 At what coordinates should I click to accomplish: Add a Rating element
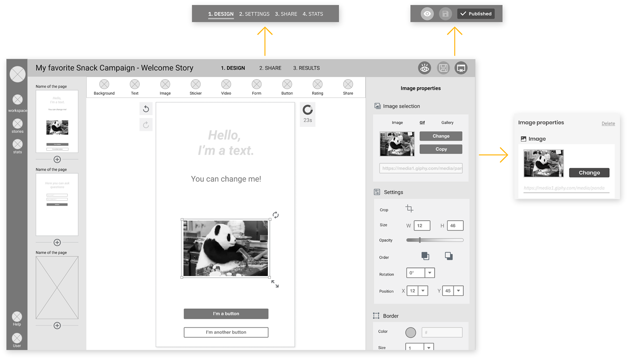click(317, 87)
